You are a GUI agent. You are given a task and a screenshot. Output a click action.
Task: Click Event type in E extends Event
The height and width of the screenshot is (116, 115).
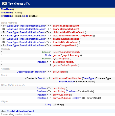[41, 78]
